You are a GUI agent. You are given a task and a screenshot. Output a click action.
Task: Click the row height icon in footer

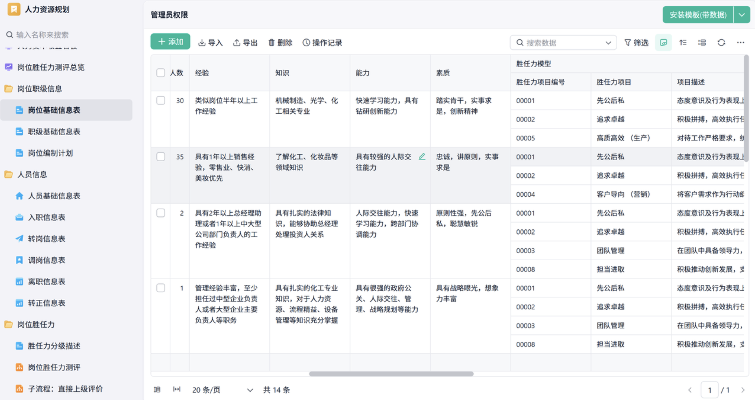pos(157,389)
